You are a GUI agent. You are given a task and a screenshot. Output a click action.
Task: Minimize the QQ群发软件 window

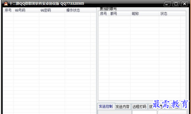pyautogui.click(x=167, y=4)
